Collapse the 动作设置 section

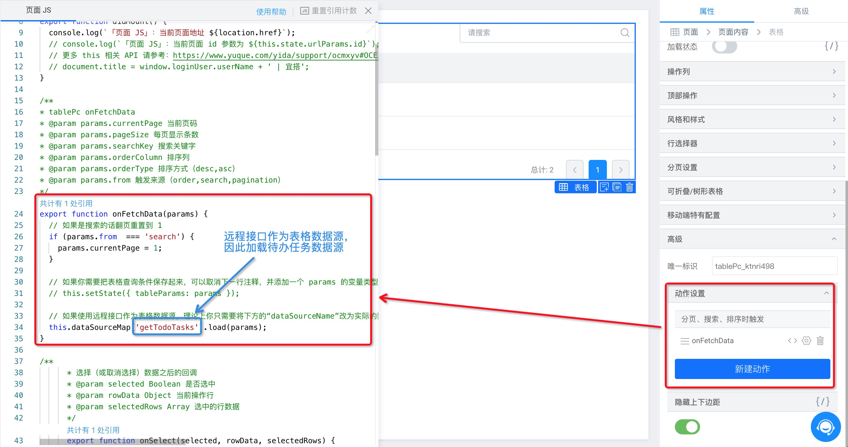click(x=752, y=293)
